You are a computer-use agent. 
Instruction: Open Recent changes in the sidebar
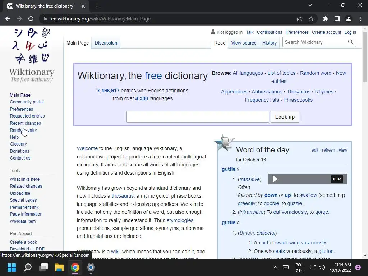click(26, 123)
